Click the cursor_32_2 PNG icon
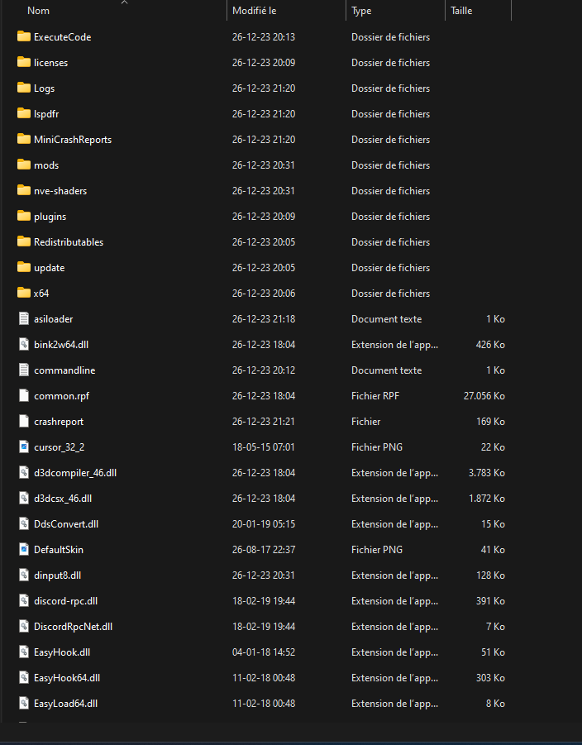The height and width of the screenshot is (745, 582). tap(24, 447)
